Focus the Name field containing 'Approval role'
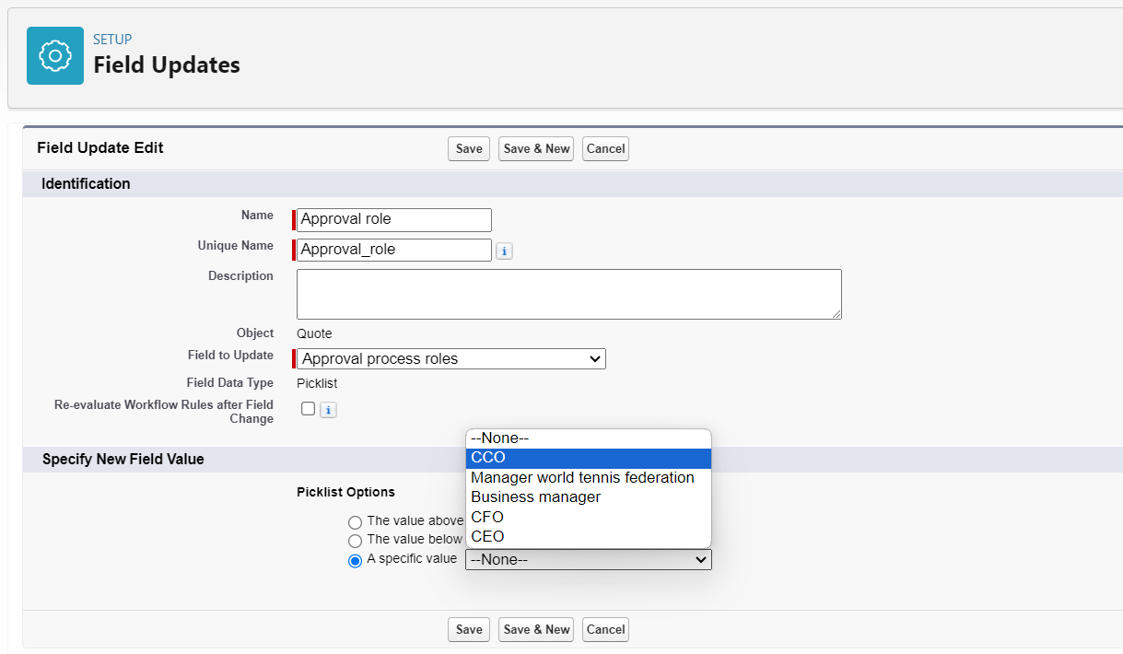 pos(394,219)
